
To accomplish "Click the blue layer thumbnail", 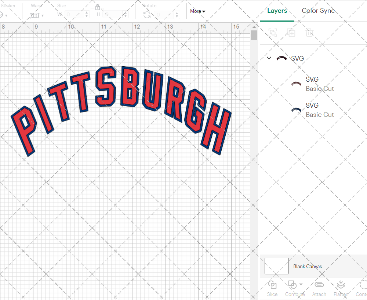I will point(296,110).
